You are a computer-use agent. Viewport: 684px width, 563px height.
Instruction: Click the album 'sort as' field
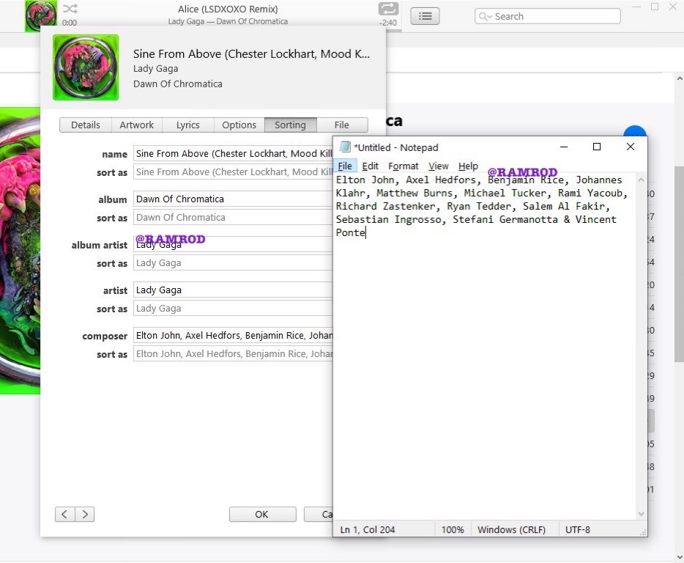pyautogui.click(x=233, y=218)
